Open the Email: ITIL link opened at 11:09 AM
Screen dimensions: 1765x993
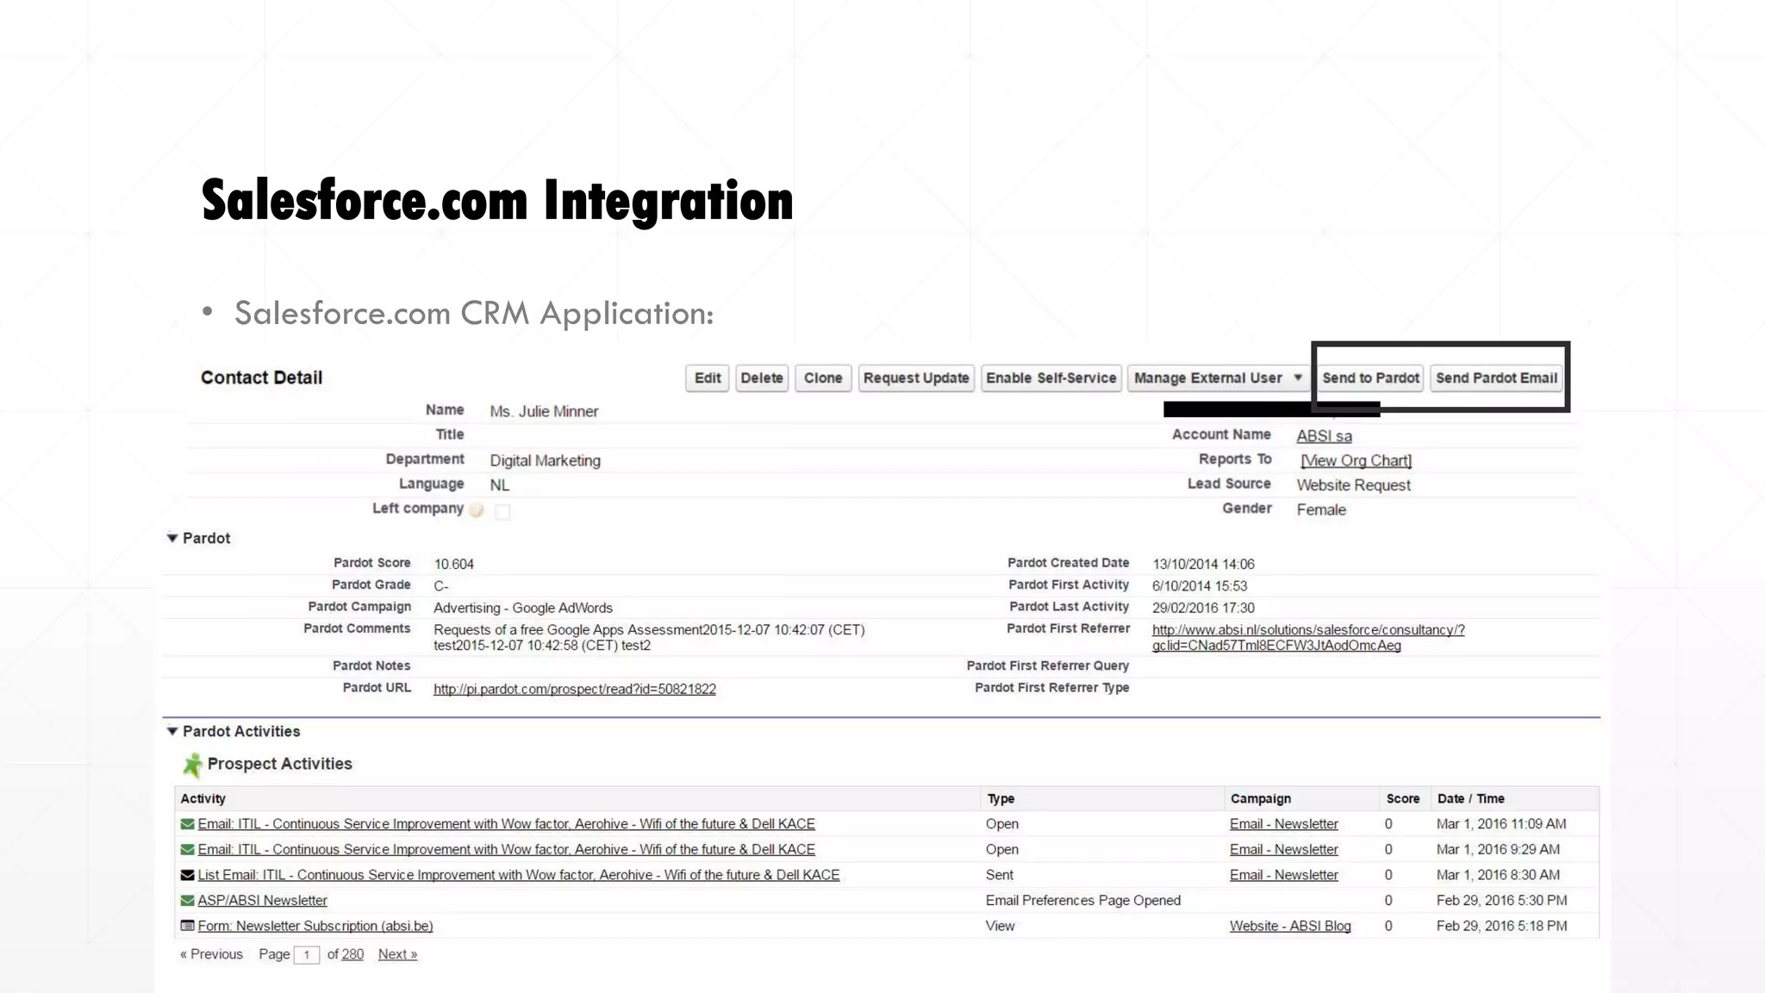(x=506, y=824)
